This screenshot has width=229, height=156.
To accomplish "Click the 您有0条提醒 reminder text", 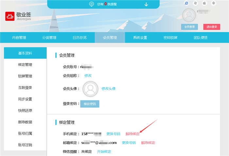I will click(x=107, y=4).
